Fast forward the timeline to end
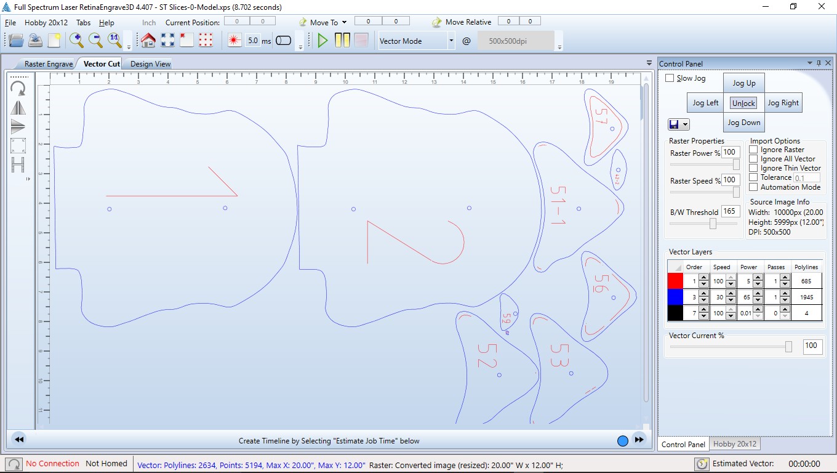The width and height of the screenshot is (837, 473). point(639,440)
